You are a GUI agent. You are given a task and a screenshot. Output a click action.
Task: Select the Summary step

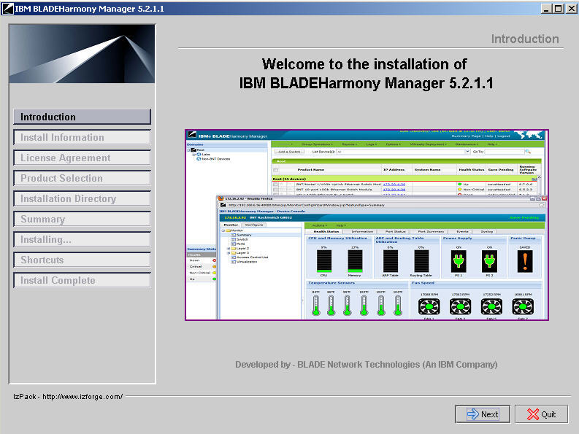click(82, 219)
